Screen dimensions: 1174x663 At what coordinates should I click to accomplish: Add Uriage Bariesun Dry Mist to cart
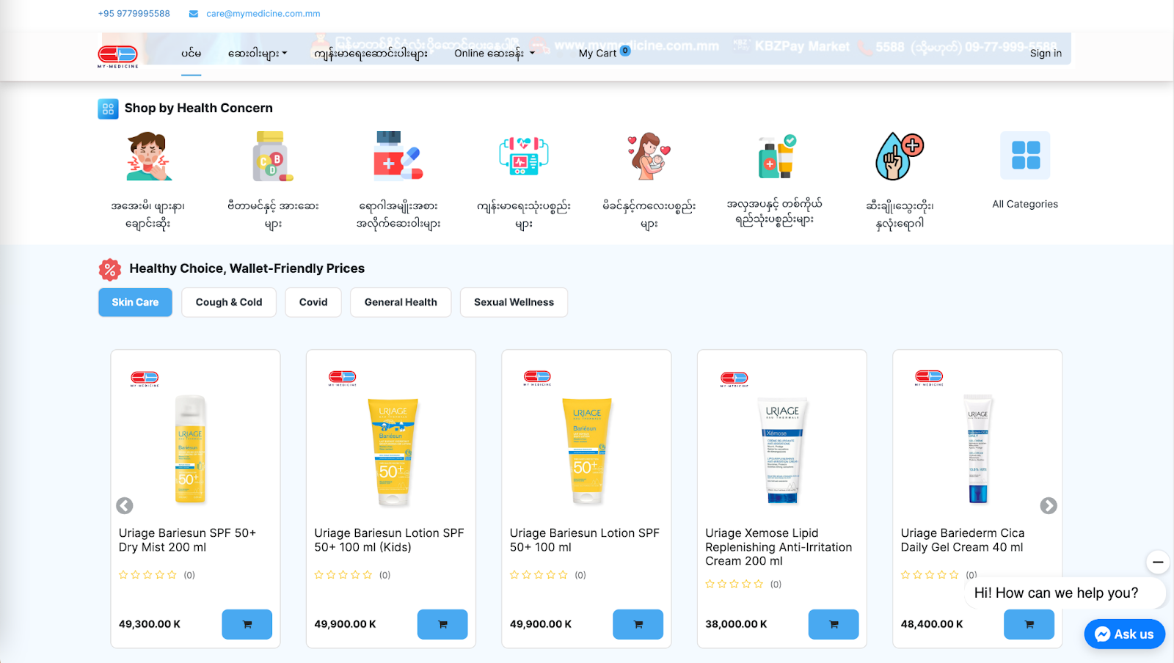pyautogui.click(x=247, y=624)
